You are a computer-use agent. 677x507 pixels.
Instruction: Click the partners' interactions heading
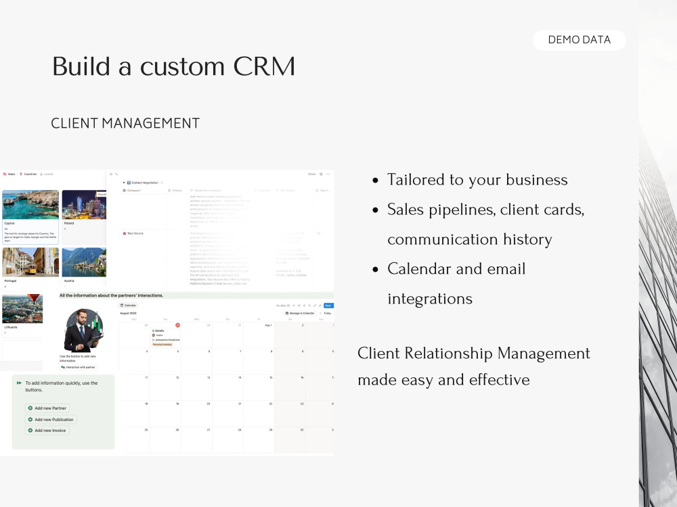tap(112, 295)
